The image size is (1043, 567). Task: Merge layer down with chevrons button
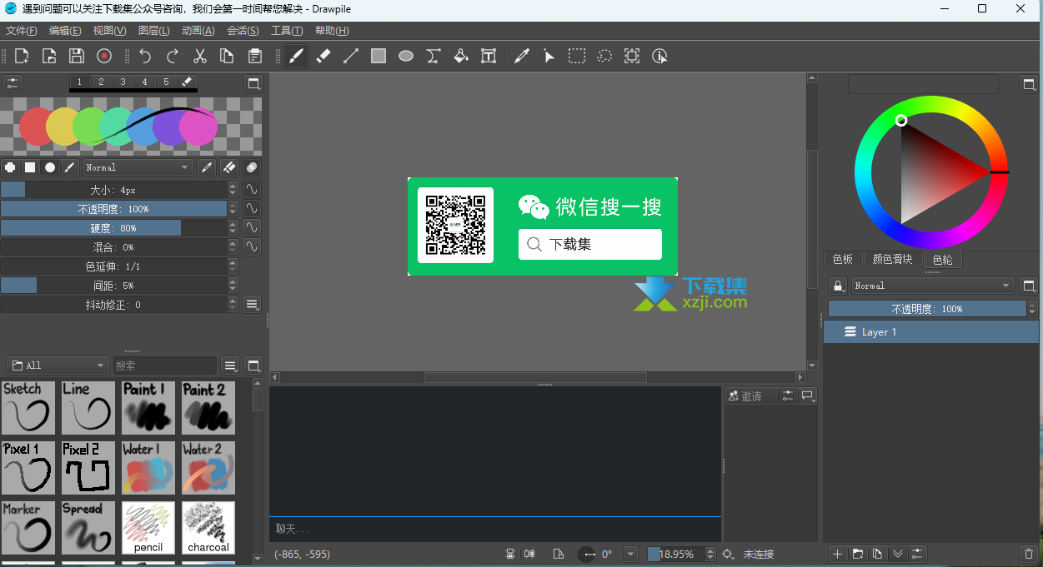[898, 554]
